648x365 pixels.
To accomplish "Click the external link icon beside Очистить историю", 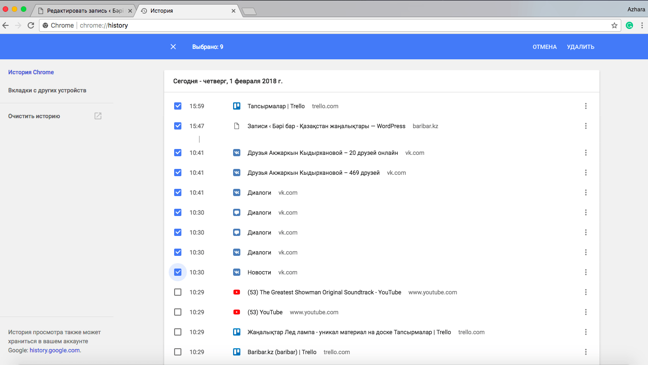I will [98, 116].
